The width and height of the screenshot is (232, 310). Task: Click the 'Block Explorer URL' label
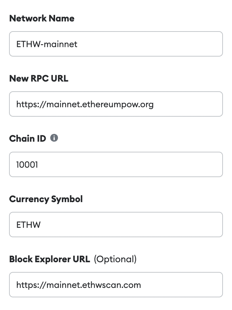[50, 259]
